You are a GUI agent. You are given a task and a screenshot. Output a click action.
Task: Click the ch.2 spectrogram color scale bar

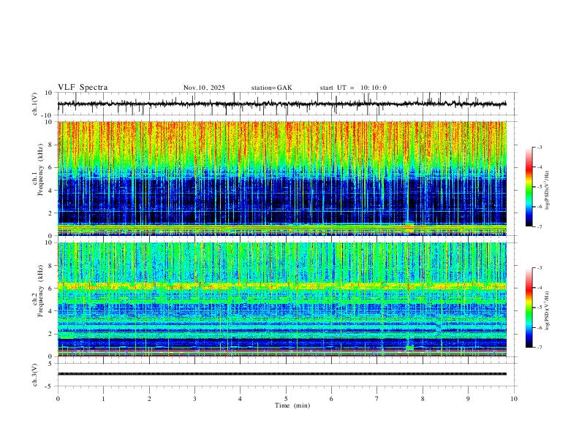coord(529,307)
